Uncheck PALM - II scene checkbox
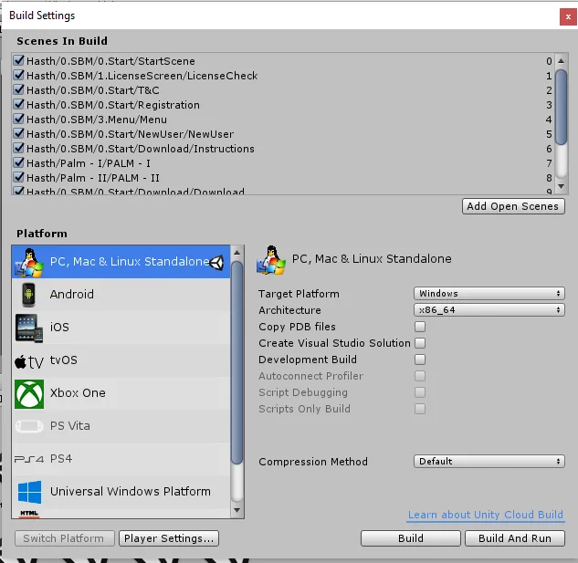Viewport: 578px width, 563px height. [x=19, y=177]
